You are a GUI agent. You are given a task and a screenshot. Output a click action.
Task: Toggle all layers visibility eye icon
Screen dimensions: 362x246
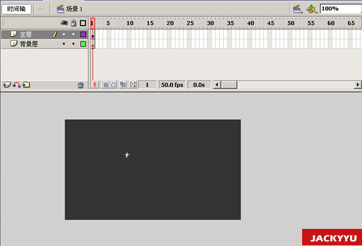[x=64, y=23]
